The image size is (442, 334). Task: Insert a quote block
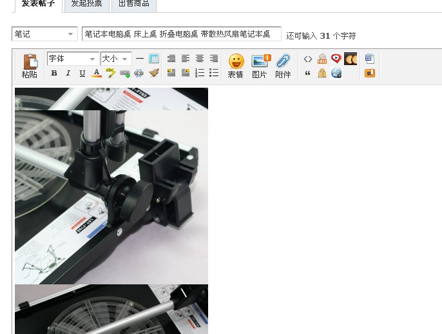[x=307, y=74]
